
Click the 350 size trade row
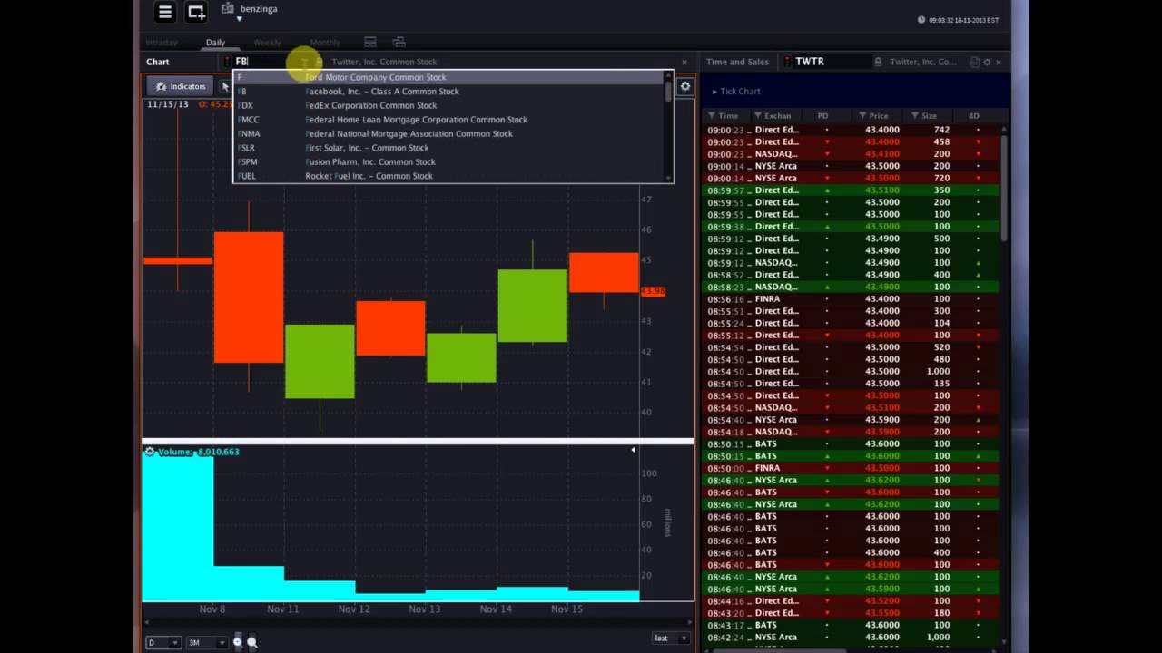tap(851, 190)
